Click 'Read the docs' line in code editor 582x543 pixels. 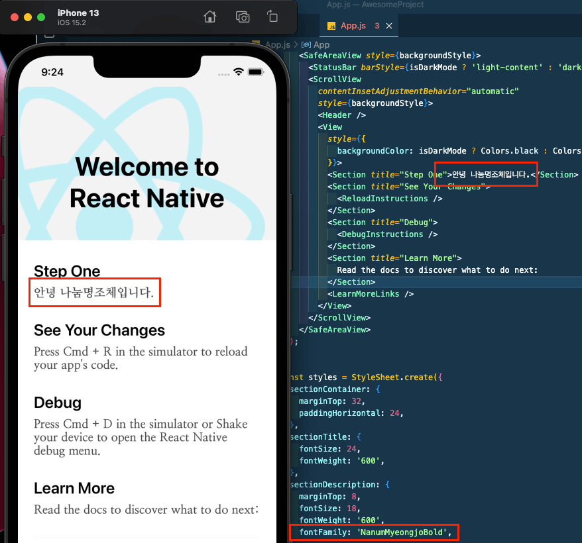pyautogui.click(x=437, y=270)
